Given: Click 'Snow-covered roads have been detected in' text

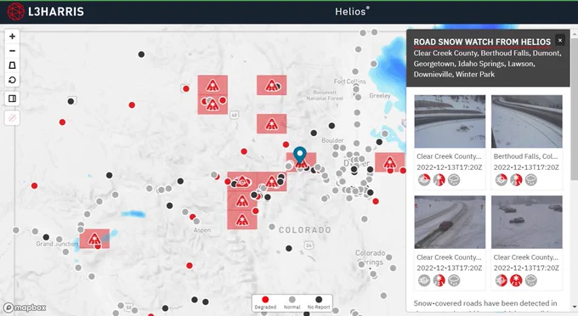Looking at the screenshot, I should pyautogui.click(x=485, y=303).
